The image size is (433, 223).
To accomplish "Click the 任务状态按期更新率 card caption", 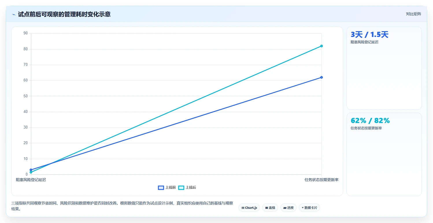I will point(366,128).
